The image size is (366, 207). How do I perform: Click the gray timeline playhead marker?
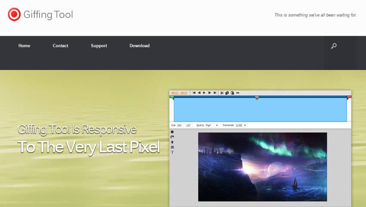click(x=257, y=97)
